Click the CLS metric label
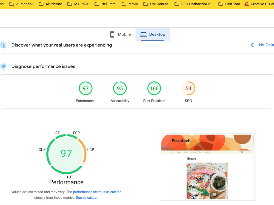 tap(42, 150)
